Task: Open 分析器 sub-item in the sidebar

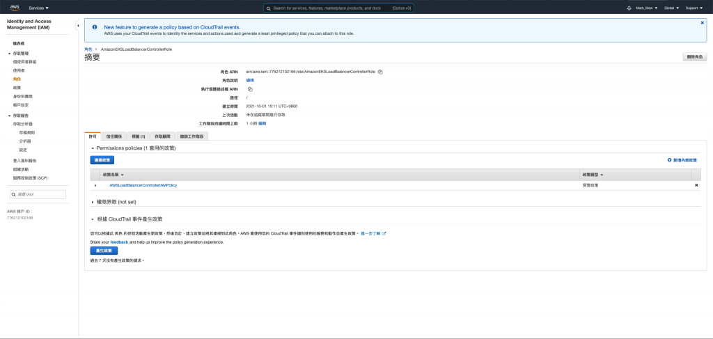Action: (25, 141)
